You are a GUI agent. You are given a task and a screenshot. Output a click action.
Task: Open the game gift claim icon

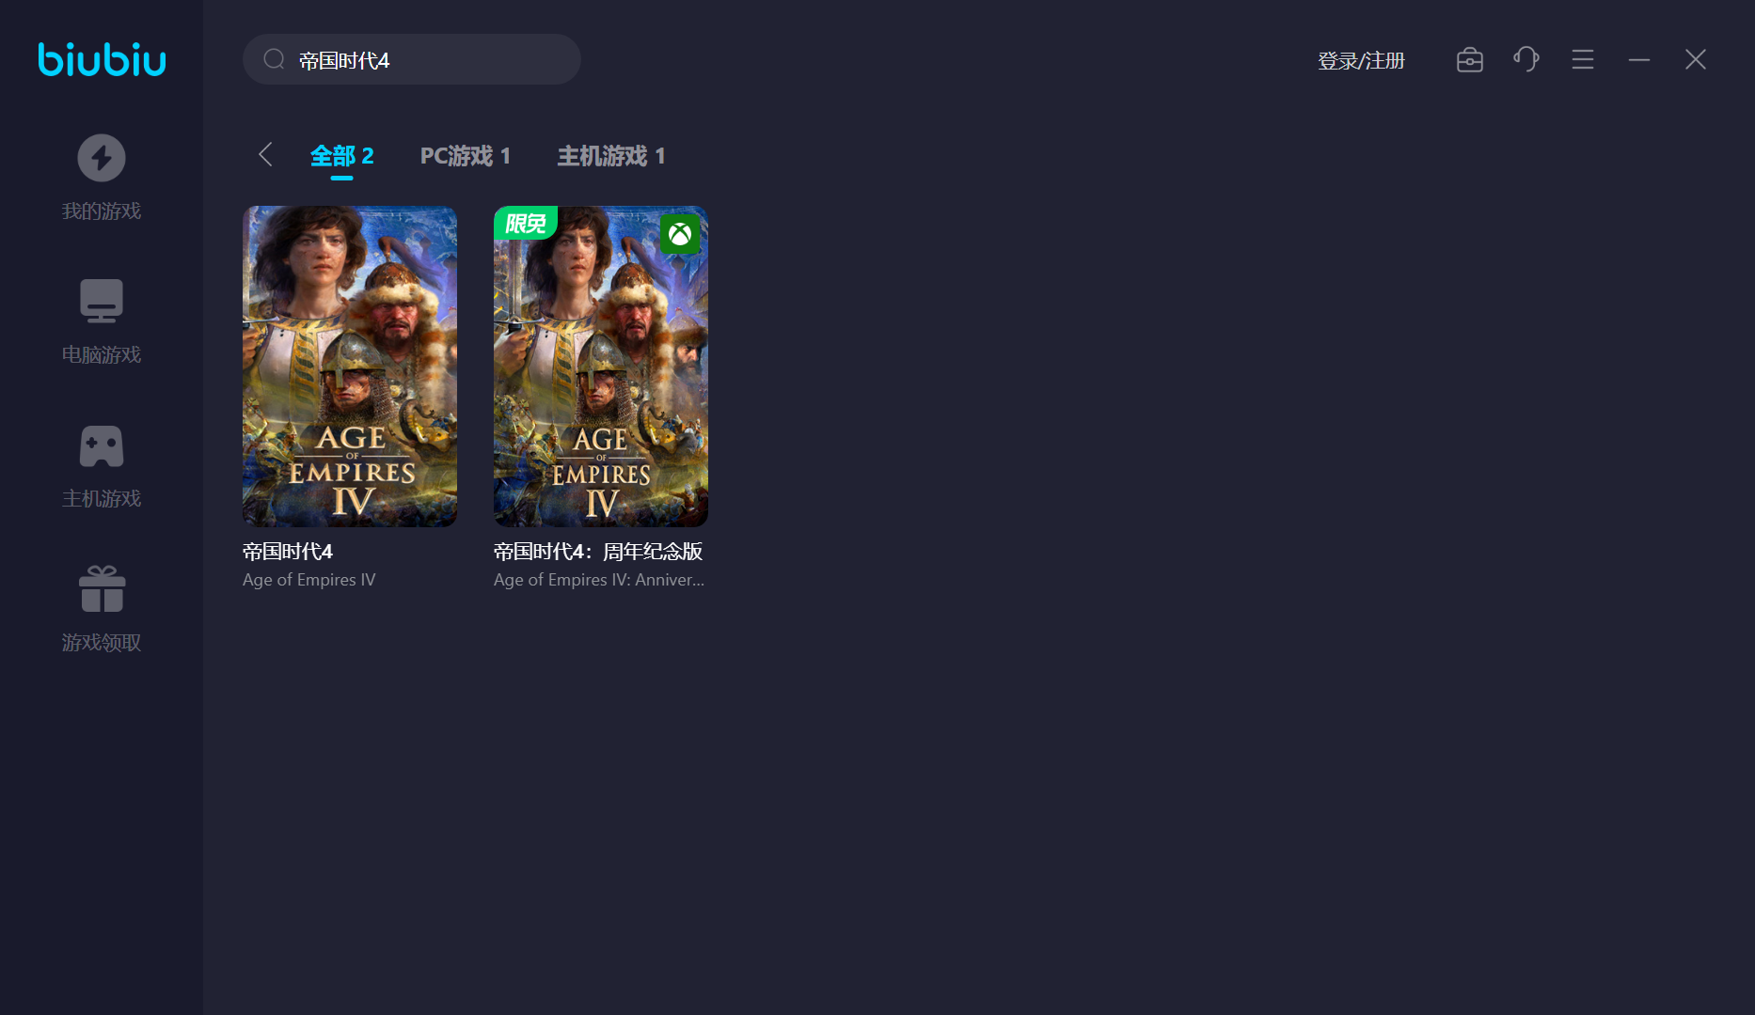pos(102,589)
